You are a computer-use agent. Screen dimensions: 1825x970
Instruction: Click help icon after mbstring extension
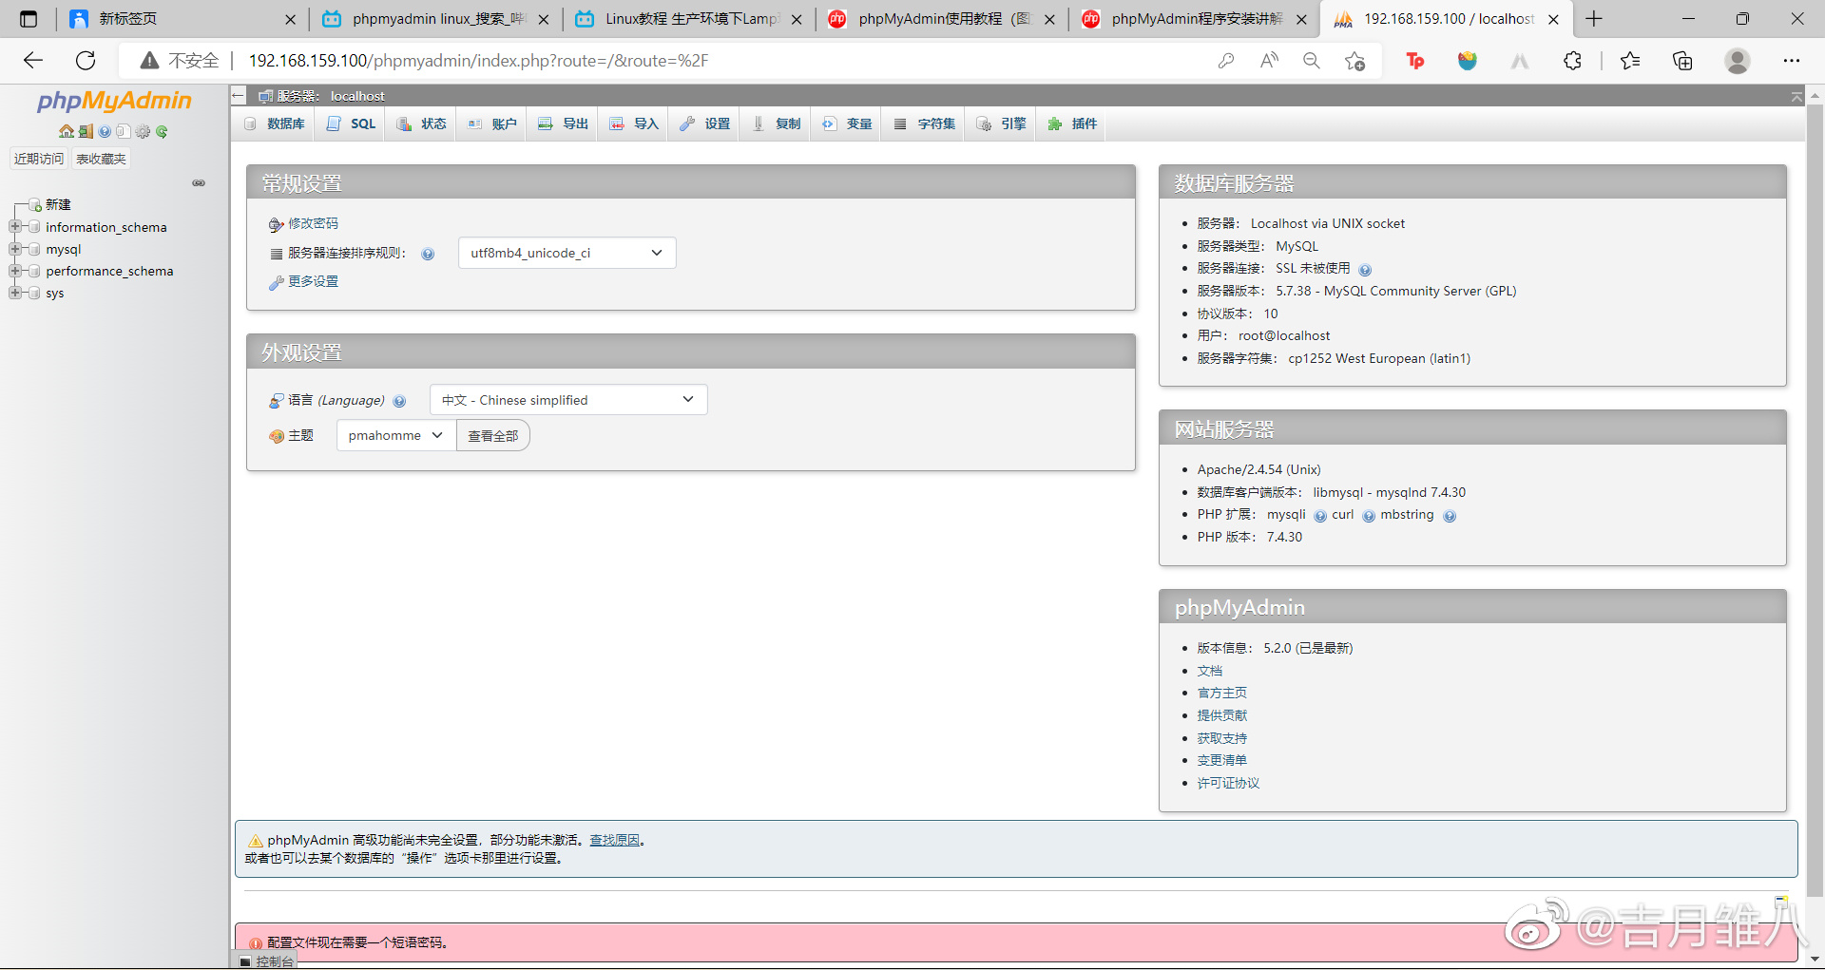[1450, 516]
